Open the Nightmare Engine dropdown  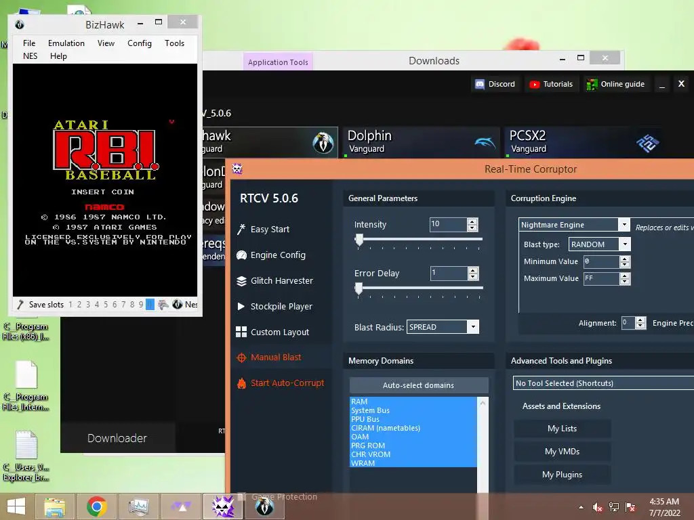(624, 225)
